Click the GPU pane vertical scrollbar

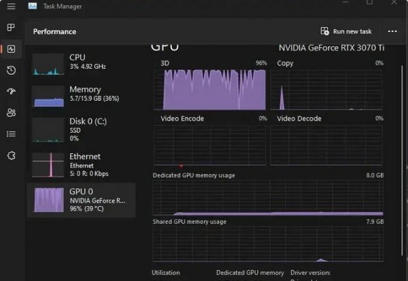tap(402, 160)
